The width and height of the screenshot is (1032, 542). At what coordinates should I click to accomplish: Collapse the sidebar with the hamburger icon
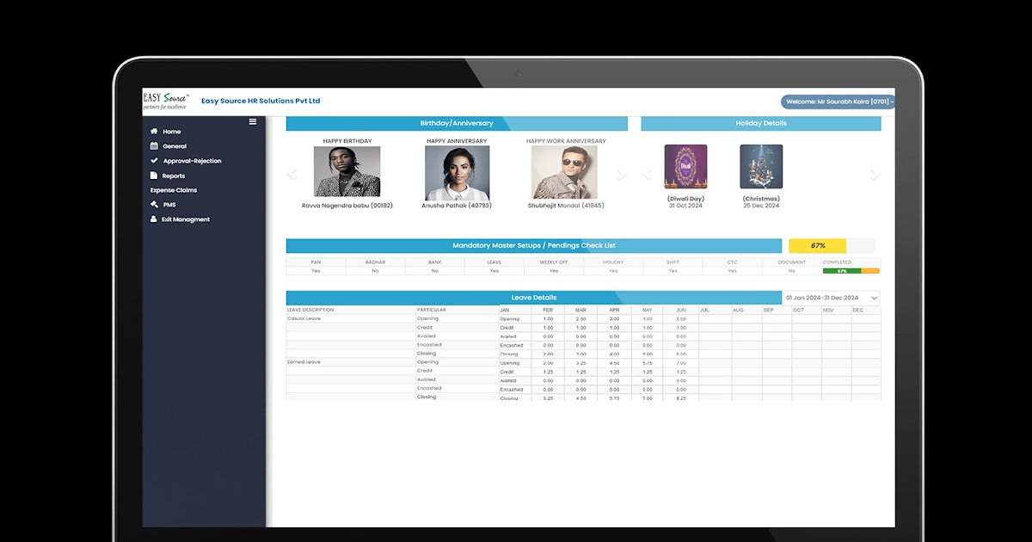point(253,122)
